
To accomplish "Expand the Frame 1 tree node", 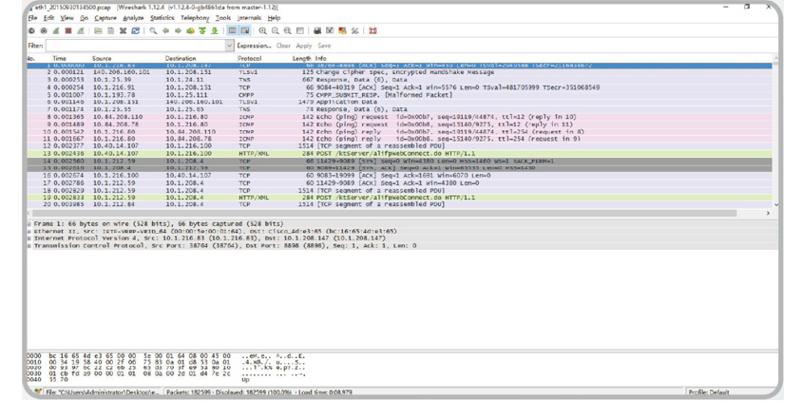I will pos(29,222).
